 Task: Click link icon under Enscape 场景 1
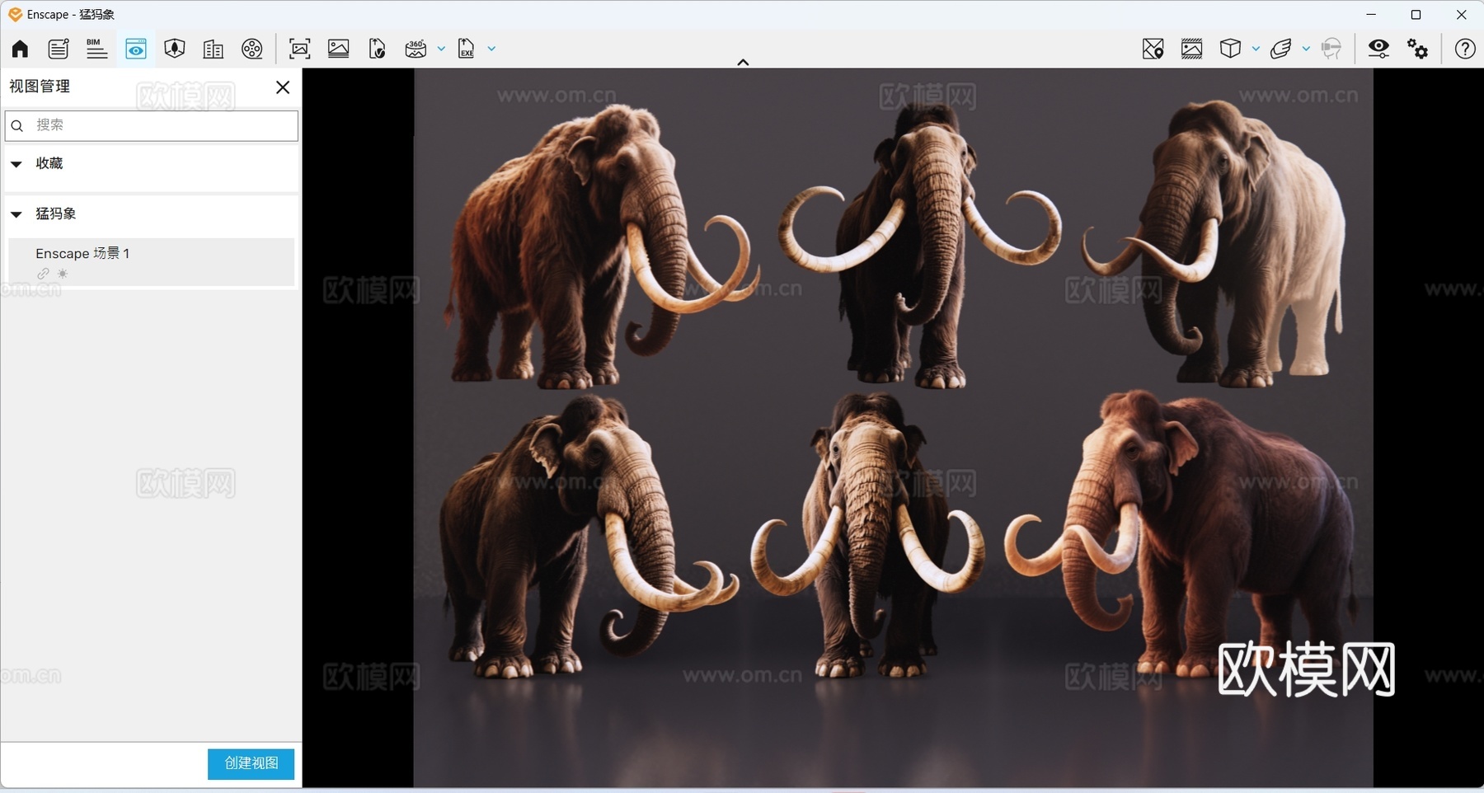43,274
